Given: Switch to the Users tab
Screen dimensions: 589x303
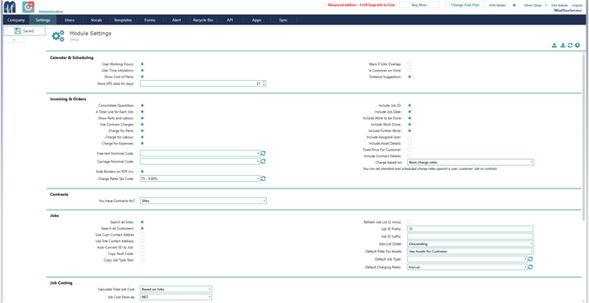Looking at the screenshot, I should coord(70,20).
